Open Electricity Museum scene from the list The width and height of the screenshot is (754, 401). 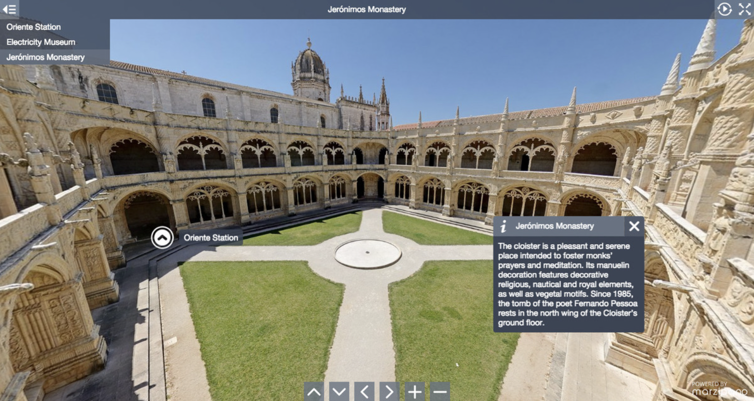(41, 42)
